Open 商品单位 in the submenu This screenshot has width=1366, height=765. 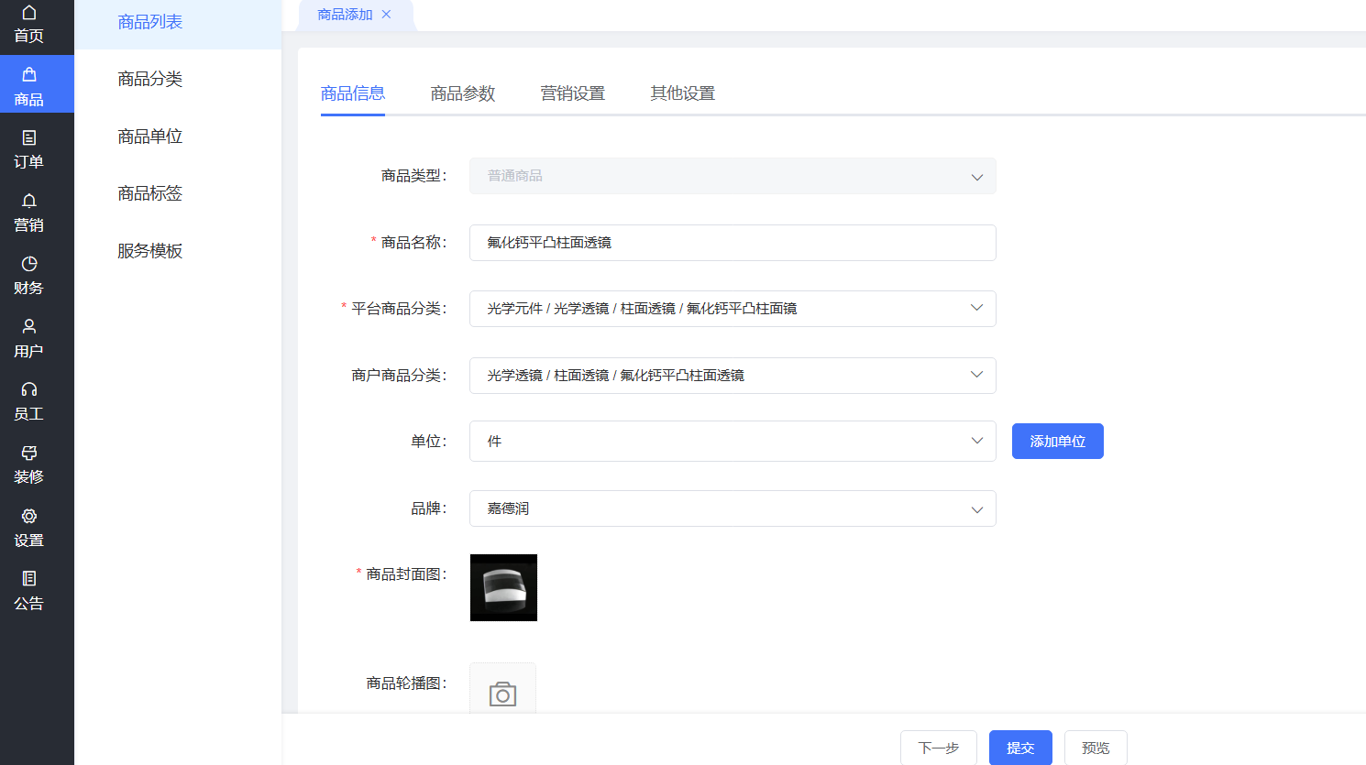150,137
